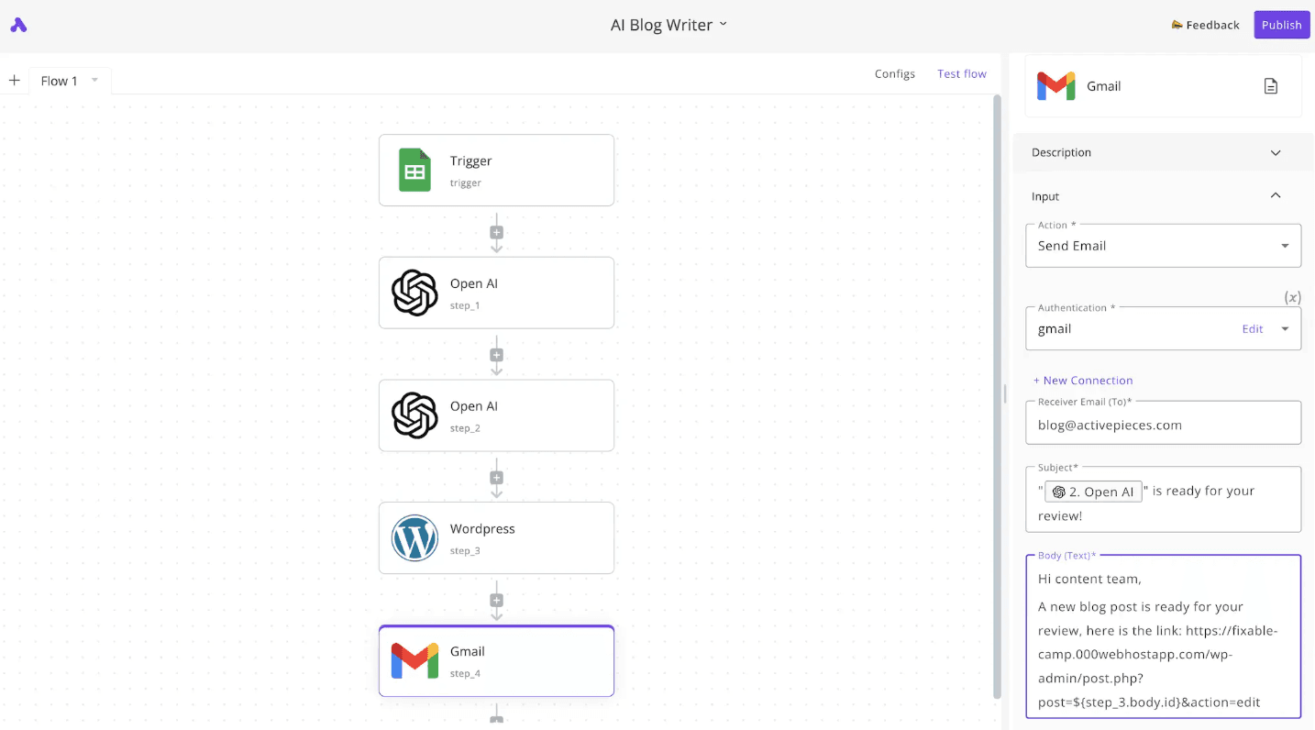Click the insert variable (x) icon
The width and height of the screenshot is (1315, 730).
coord(1292,297)
